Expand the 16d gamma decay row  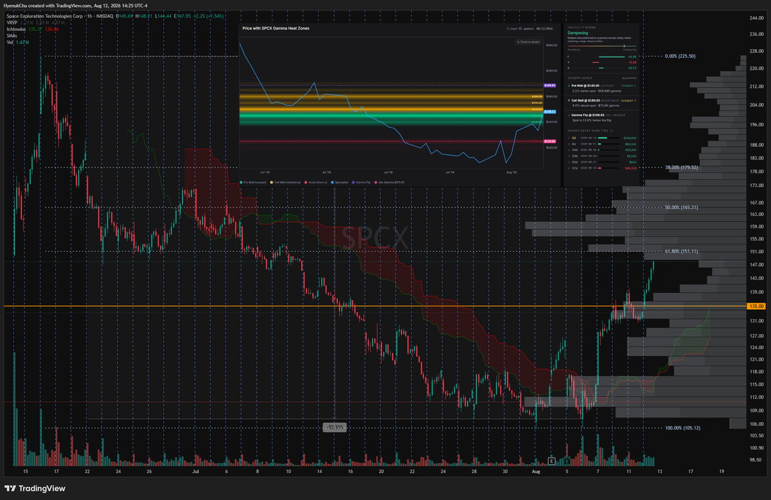(602, 150)
